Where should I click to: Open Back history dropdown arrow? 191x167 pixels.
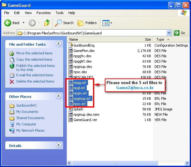(x=23, y=23)
